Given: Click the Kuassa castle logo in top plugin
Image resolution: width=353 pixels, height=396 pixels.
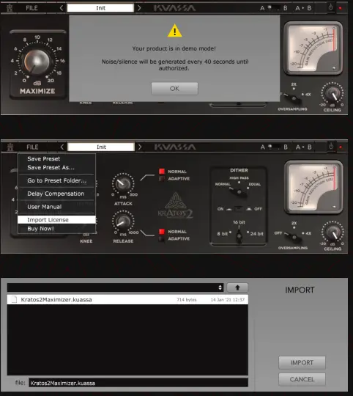Looking at the screenshot, I should coord(10,8).
